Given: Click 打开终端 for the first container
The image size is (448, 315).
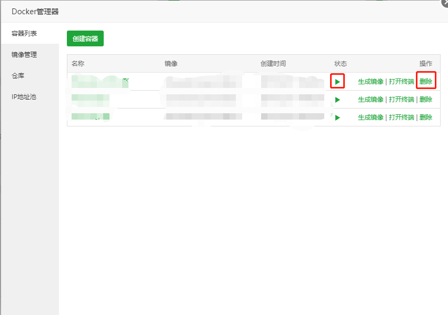Looking at the screenshot, I should 401,82.
